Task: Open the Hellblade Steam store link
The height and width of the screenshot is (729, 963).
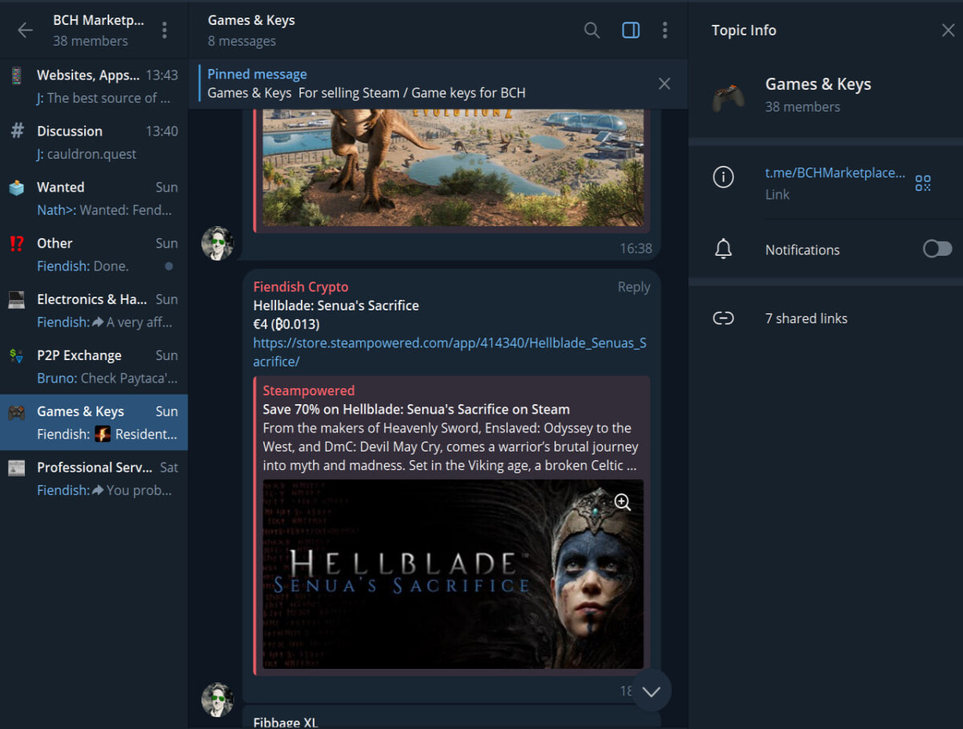Action: pyautogui.click(x=449, y=352)
